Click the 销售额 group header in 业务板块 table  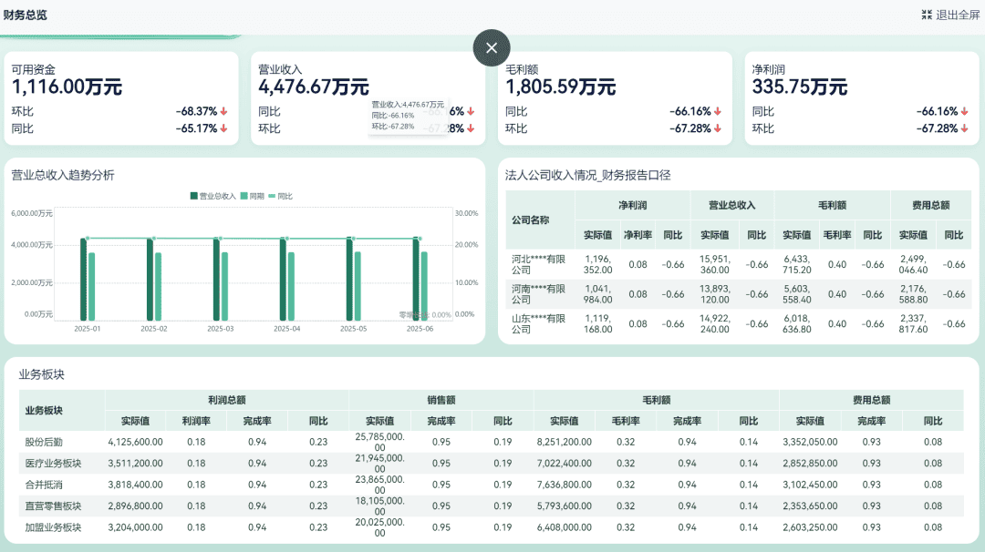click(441, 400)
